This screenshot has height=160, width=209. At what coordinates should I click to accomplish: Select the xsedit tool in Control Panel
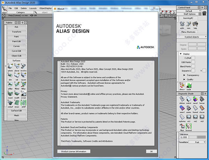[189, 85]
